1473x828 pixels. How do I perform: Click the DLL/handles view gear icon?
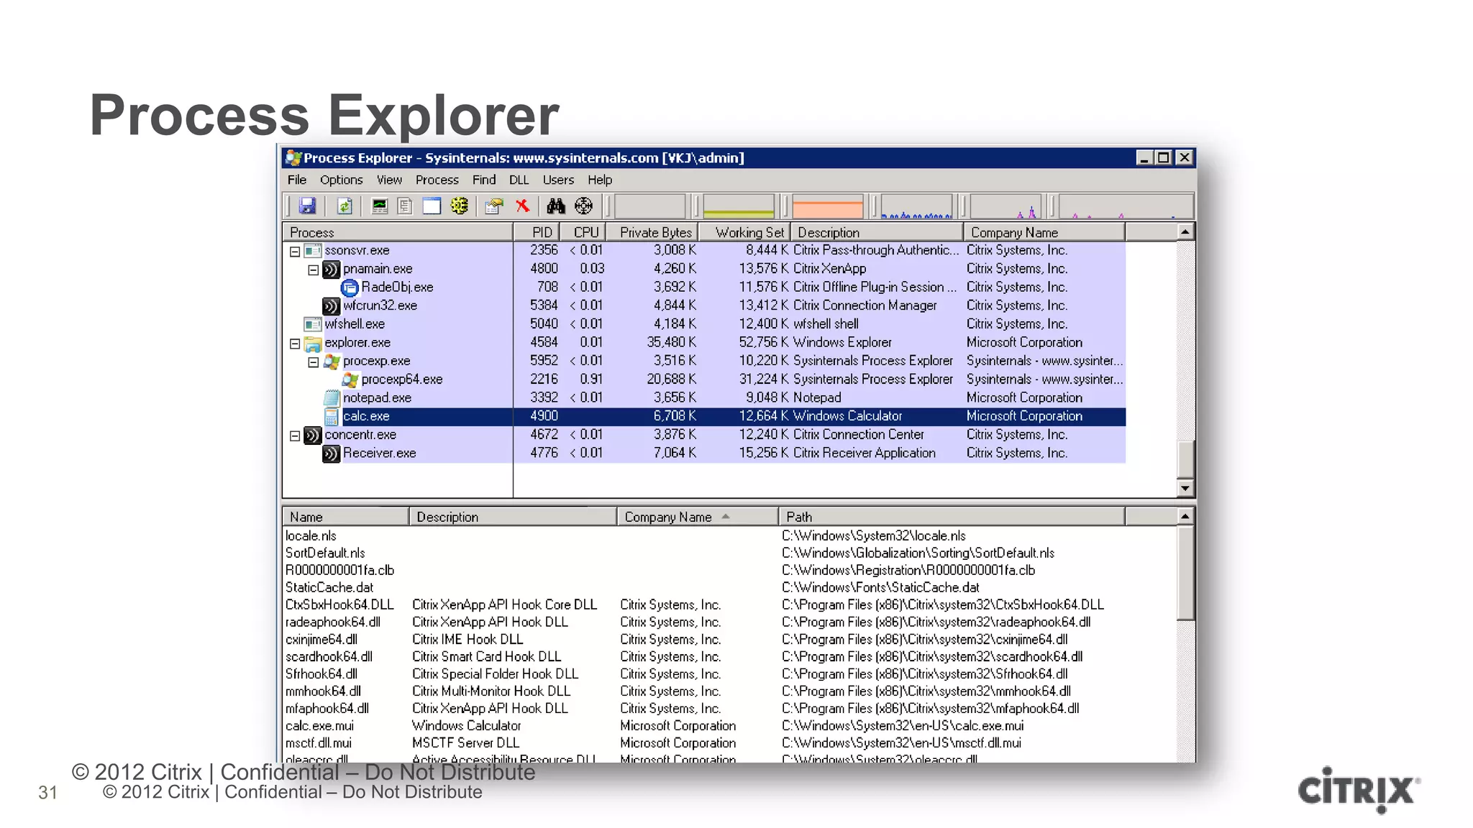459,206
